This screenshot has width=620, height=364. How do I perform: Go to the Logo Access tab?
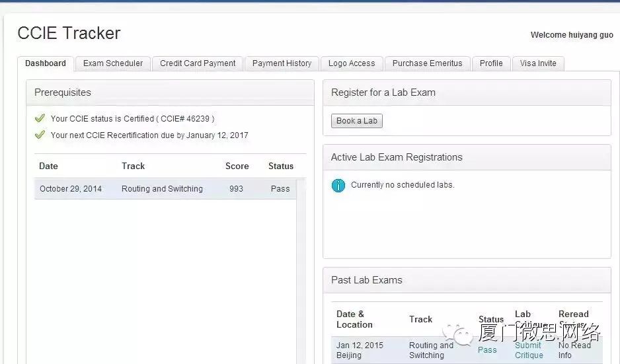352,63
